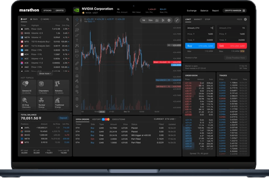Image resolution: width=269 pixels, height=179 pixels.
Task: Go to the Exchange page
Action: click(192, 11)
